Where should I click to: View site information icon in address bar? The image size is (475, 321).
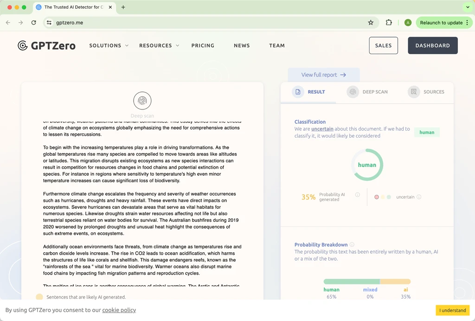[x=49, y=22]
